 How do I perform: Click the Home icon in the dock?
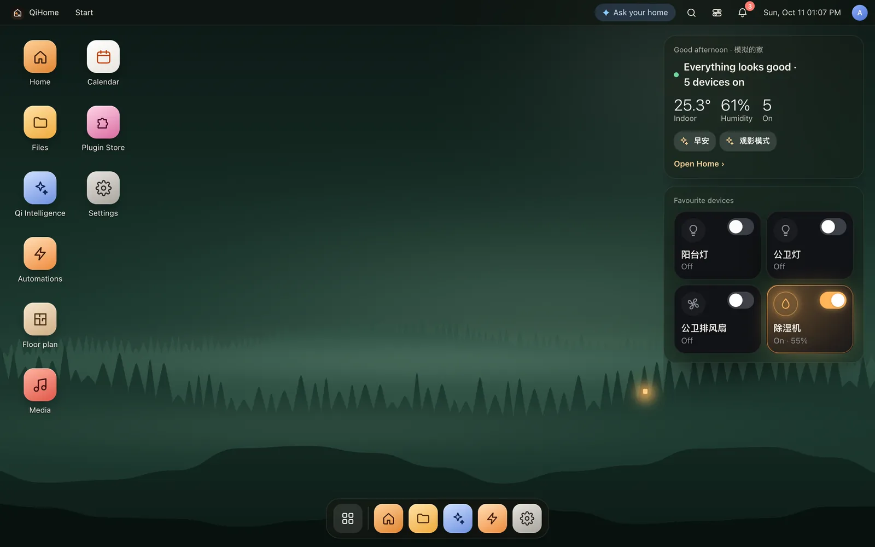(x=388, y=519)
